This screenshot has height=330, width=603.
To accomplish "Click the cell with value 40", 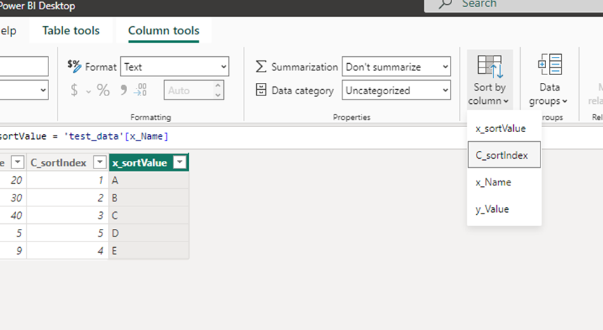I will pyautogui.click(x=13, y=216).
